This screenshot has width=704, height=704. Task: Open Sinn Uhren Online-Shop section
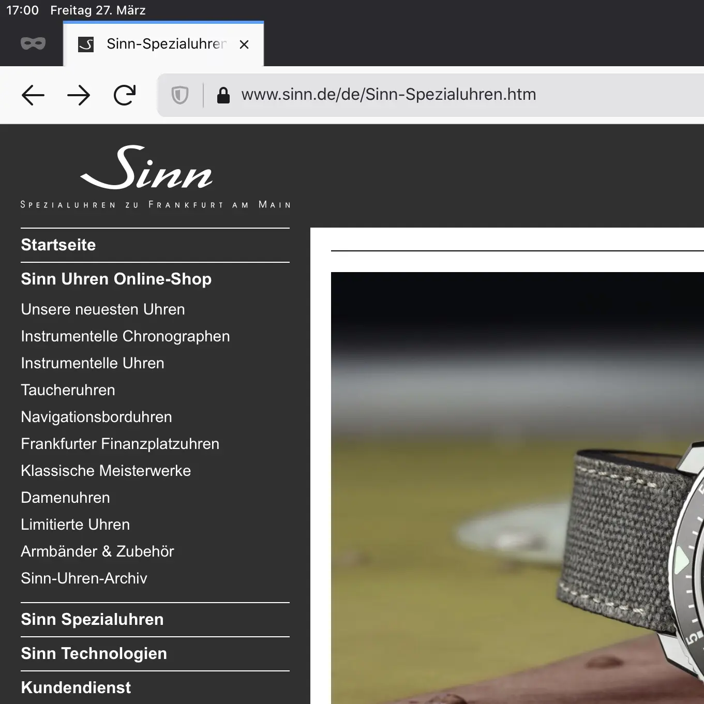click(116, 279)
